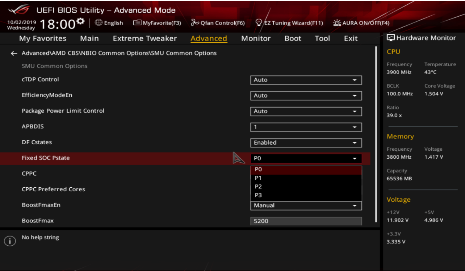Click Memory frequency value 3800 MHz
This screenshot has width=465, height=271.
pos(399,157)
